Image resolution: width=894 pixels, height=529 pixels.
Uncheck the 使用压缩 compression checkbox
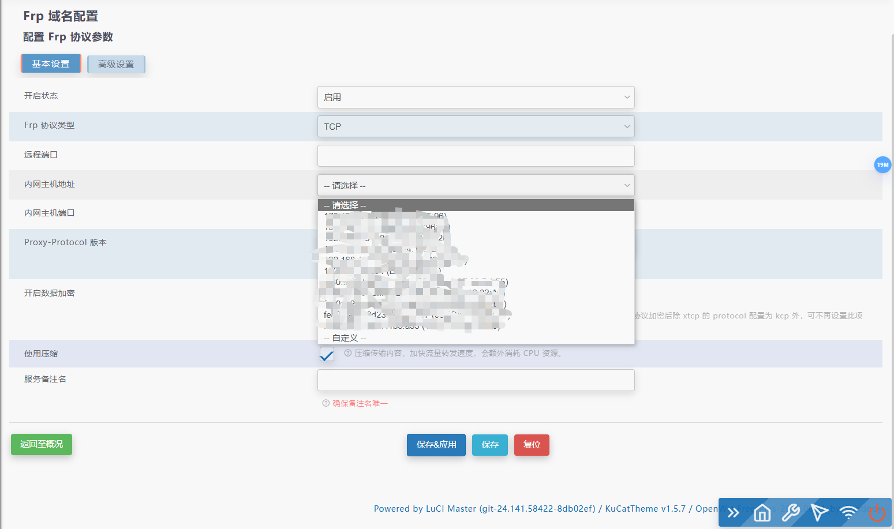pos(327,354)
